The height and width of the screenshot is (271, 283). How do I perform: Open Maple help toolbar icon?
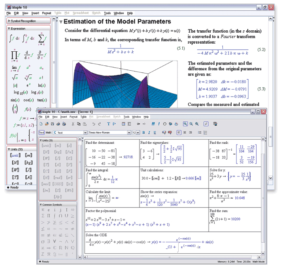(x=215, y=124)
